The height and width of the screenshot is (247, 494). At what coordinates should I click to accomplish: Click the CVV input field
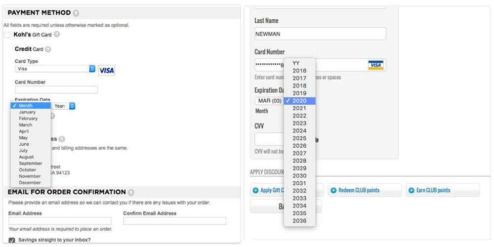[x=269, y=139]
